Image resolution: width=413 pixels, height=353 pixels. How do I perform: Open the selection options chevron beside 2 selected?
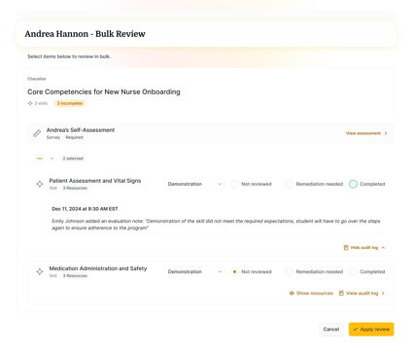click(52, 159)
